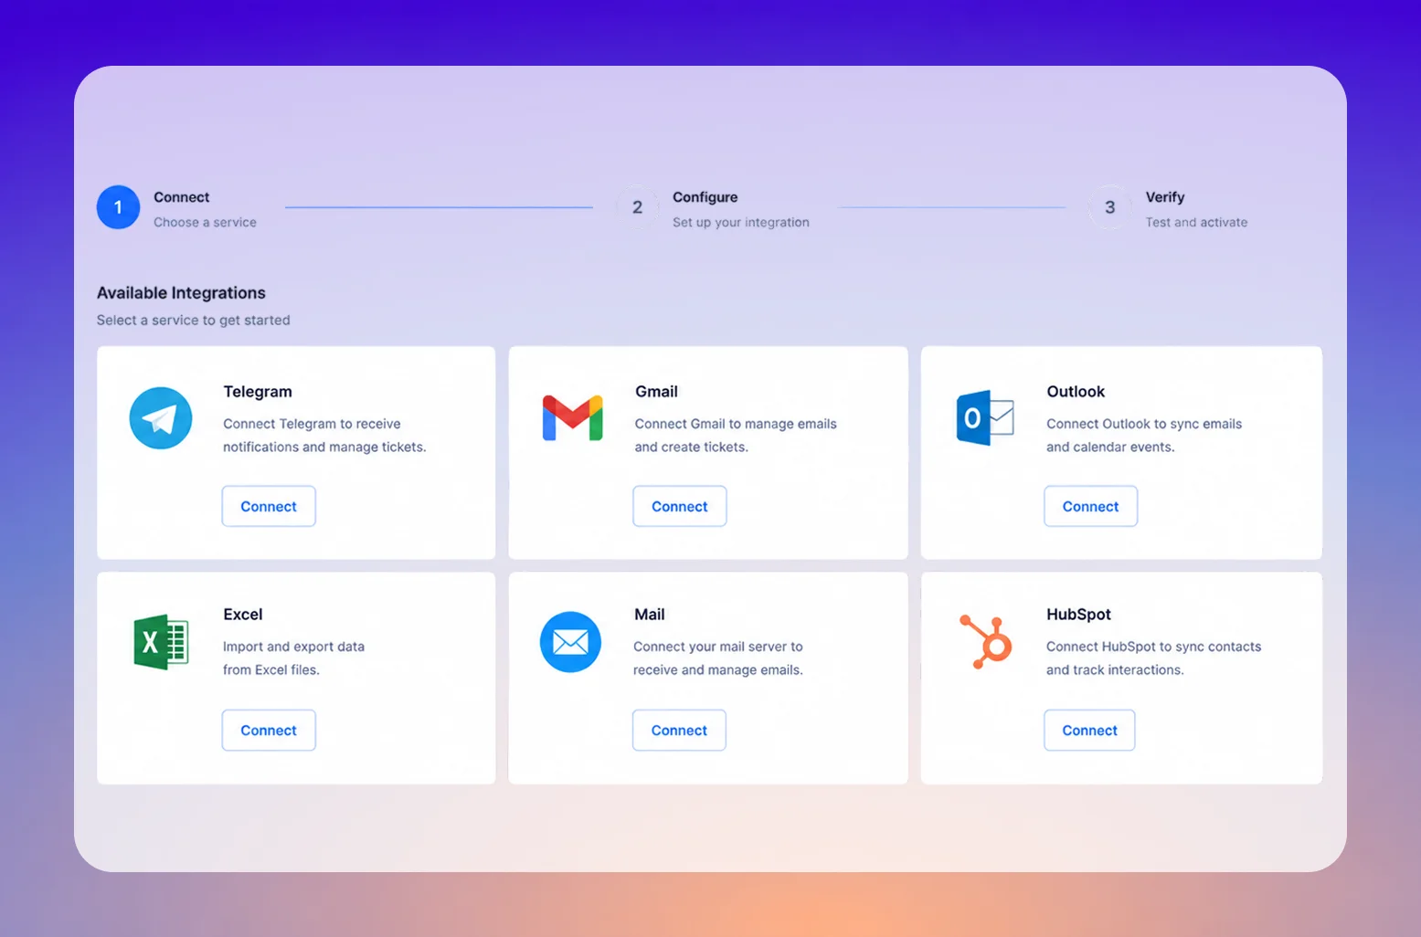Click the Excel spreadsheet icon
The height and width of the screenshot is (937, 1421).
[161, 642]
